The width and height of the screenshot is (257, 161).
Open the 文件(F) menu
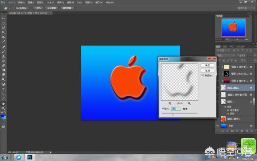tap(12, 3)
